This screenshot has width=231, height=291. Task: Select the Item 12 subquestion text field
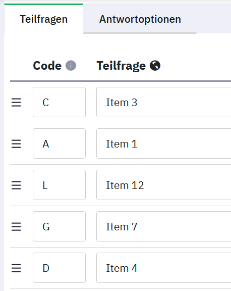(164, 185)
